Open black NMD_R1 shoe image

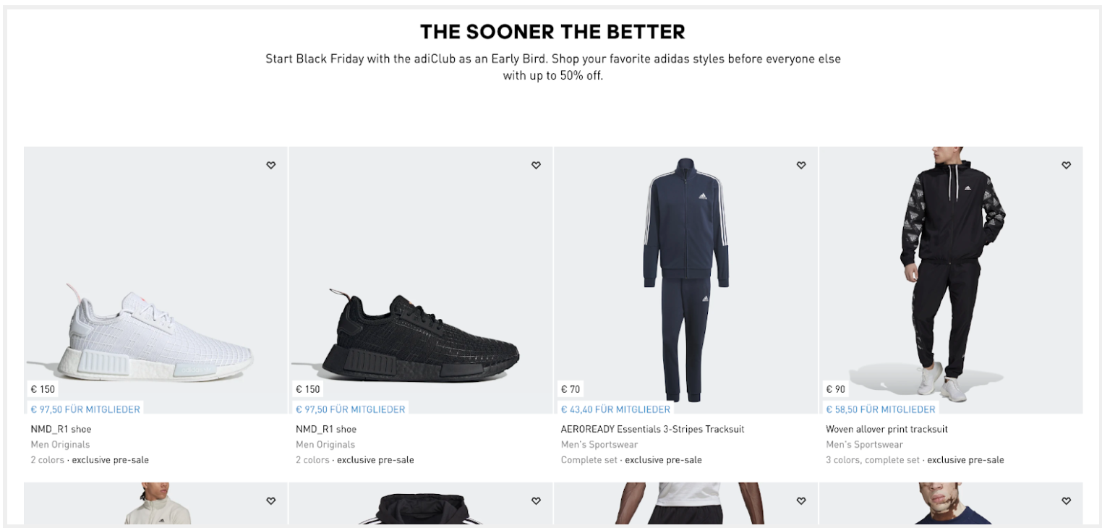[x=421, y=280]
